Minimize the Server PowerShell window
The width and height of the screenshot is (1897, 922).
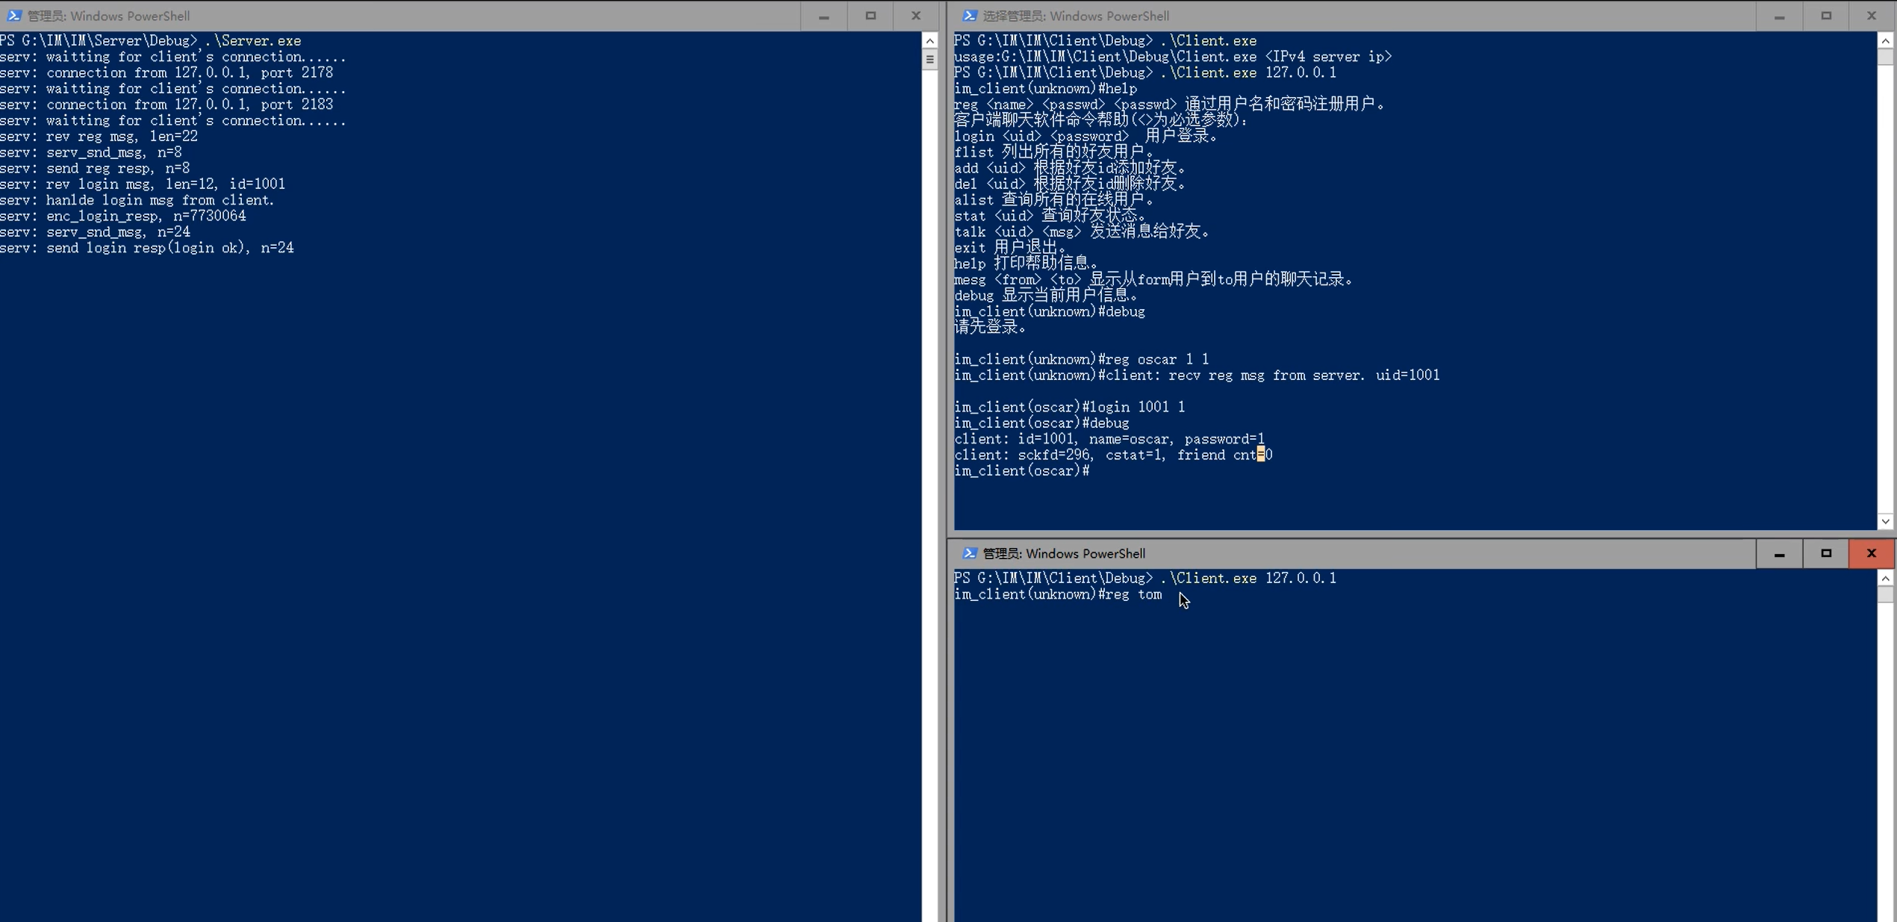coord(824,16)
